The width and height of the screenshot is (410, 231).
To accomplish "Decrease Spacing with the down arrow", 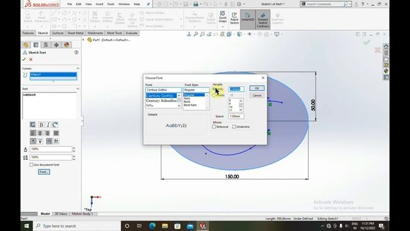I will (74, 159).
